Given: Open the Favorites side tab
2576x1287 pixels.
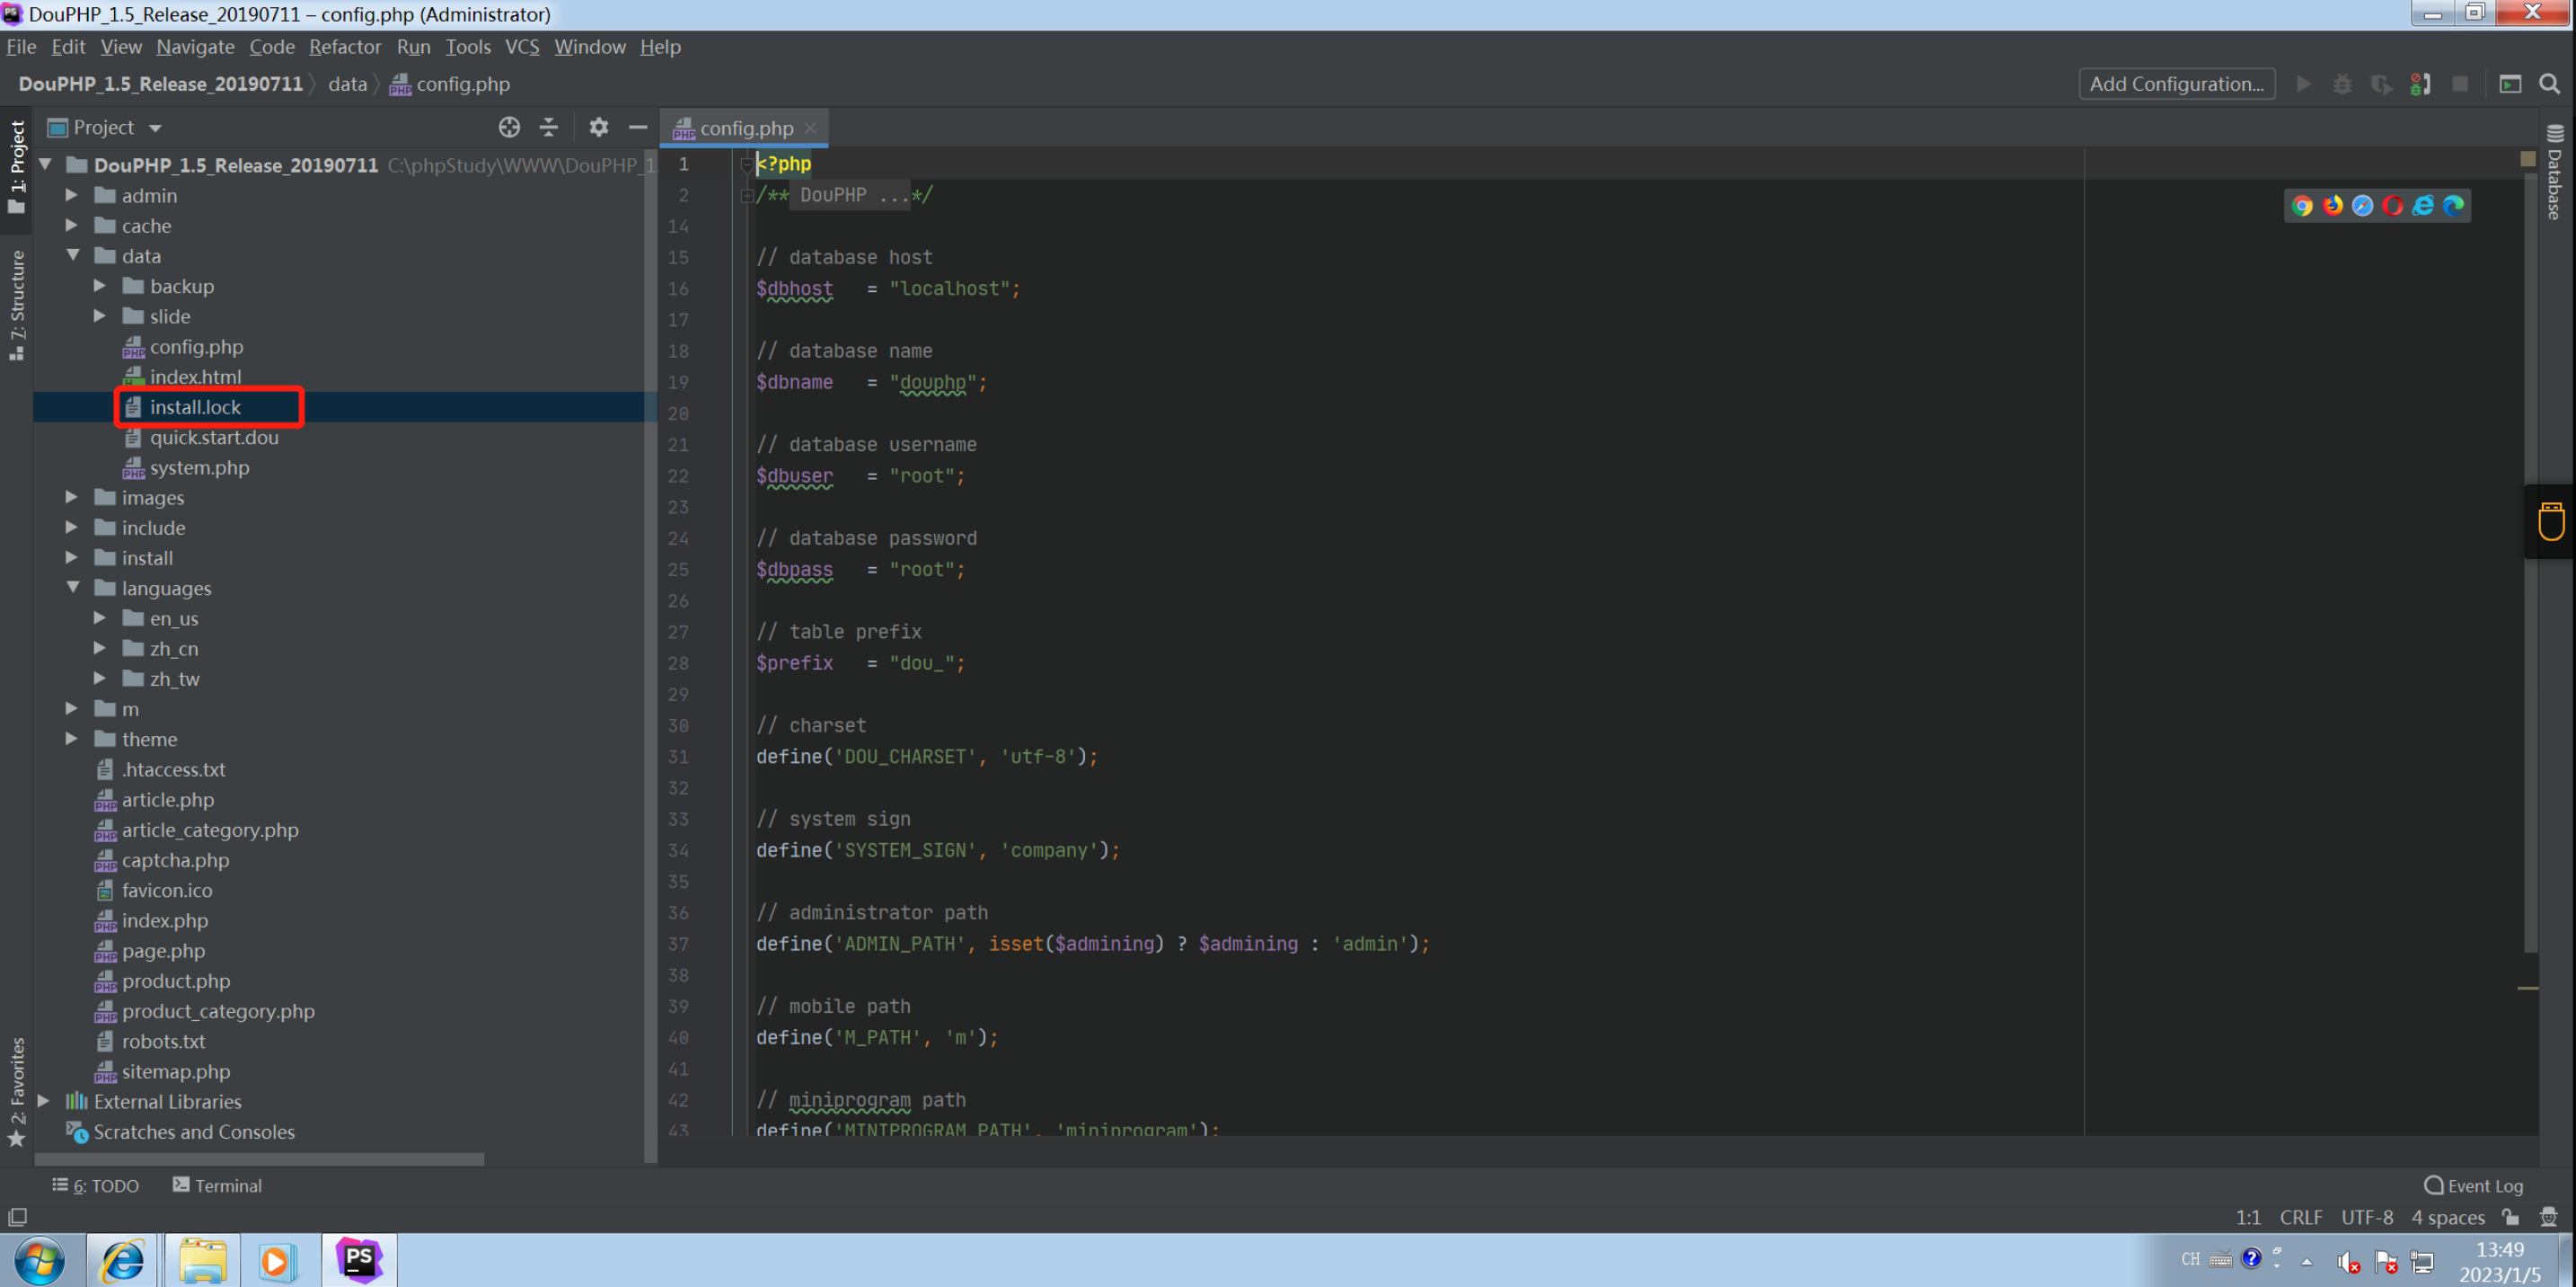Looking at the screenshot, I should click(16, 1091).
